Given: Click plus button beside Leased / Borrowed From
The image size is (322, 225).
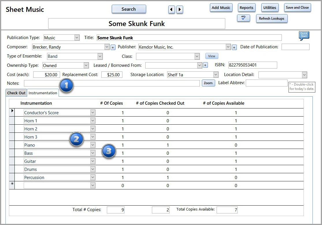Looking at the screenshot, I should pyautogui.click(x=205, y=65).
